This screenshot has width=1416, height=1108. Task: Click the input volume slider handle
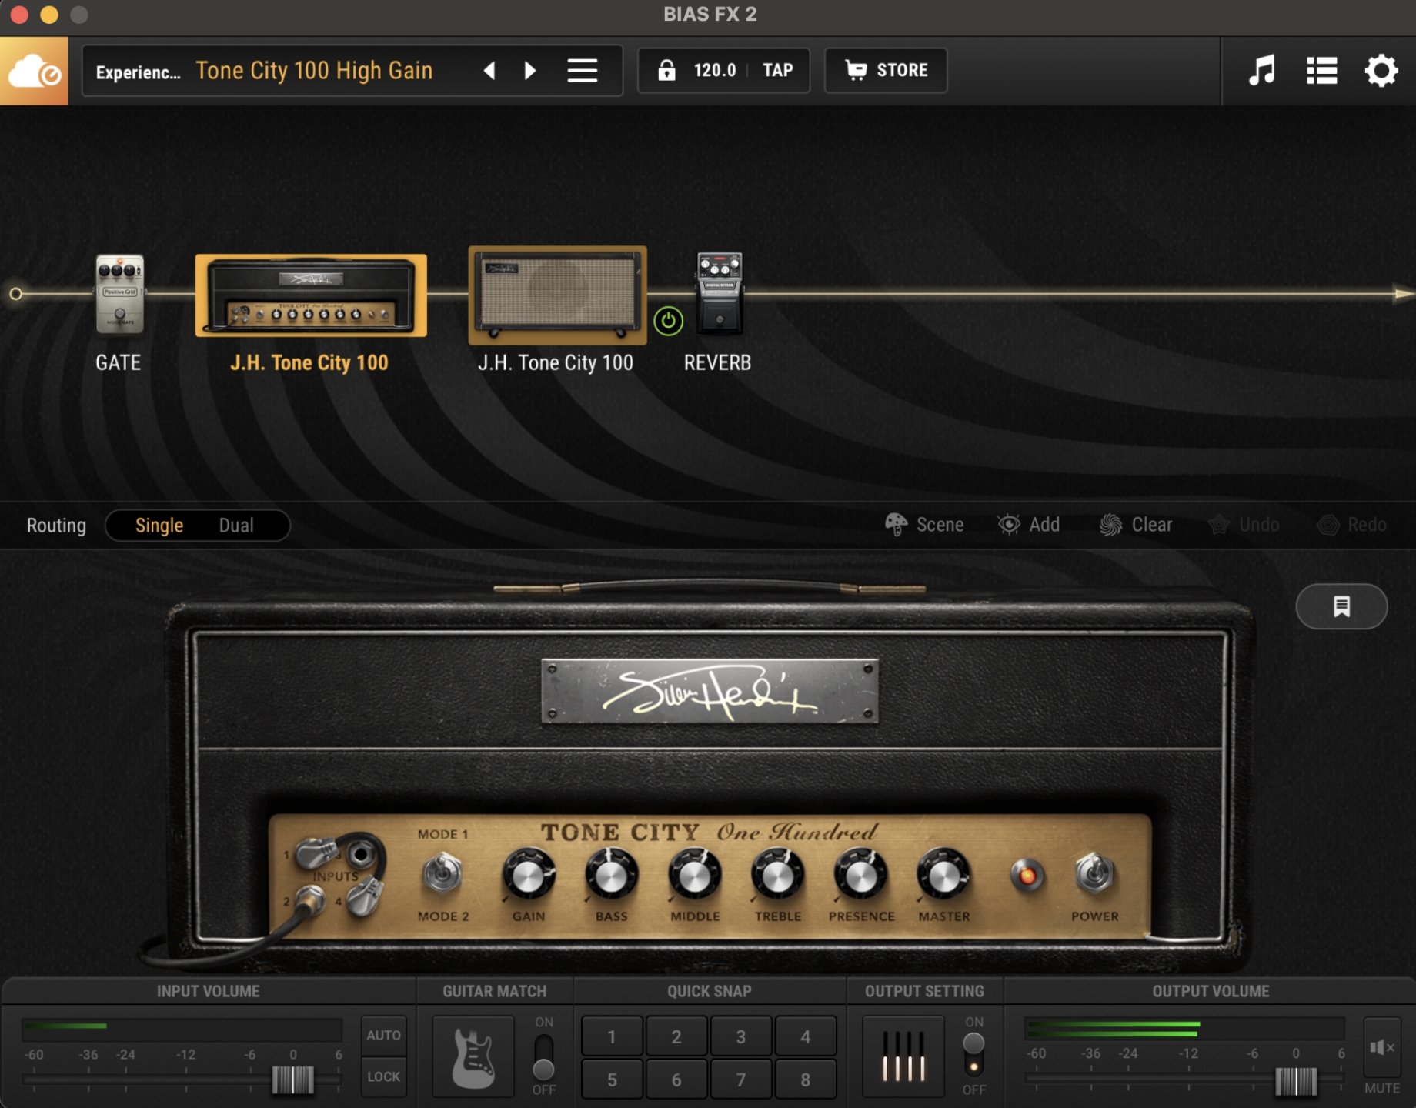[292, 1080]
